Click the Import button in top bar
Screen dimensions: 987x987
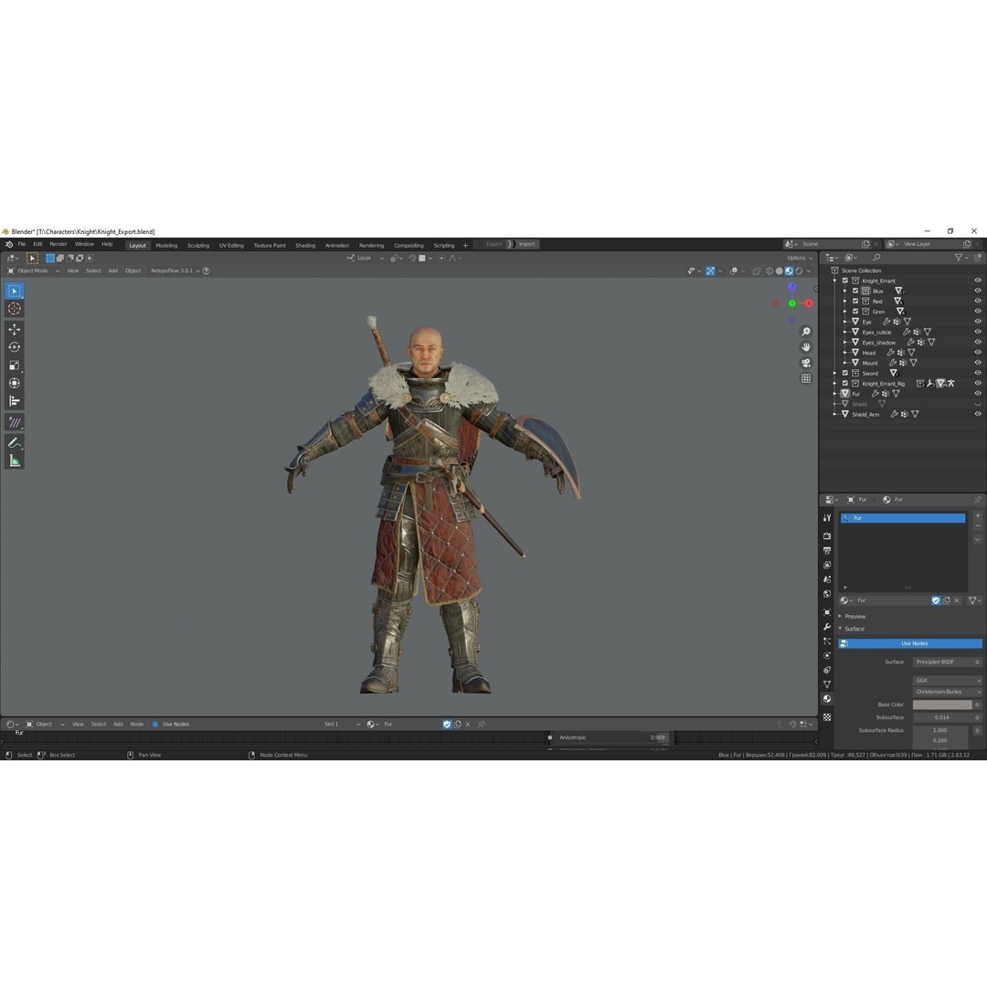(525, 244)
